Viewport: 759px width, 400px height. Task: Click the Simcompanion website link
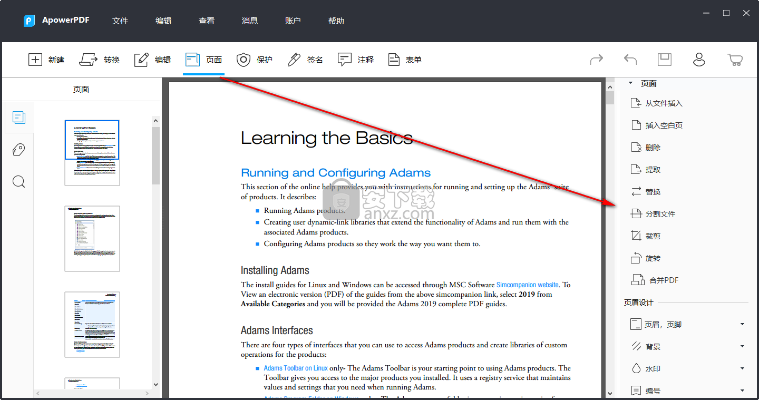click(x=527, y=285)
